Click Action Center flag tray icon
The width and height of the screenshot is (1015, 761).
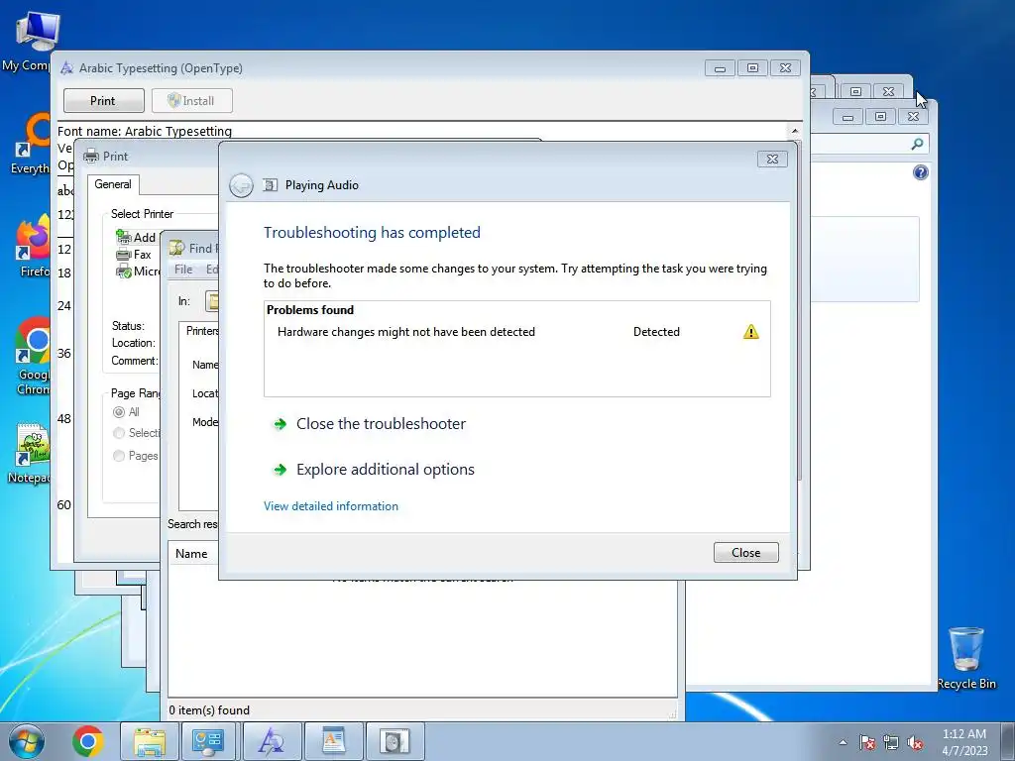click(867, 742)
